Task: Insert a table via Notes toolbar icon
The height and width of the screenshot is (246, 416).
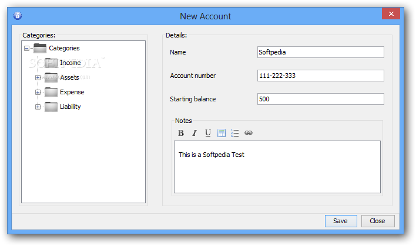Action: (x=222, y=133)
